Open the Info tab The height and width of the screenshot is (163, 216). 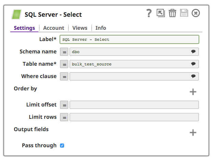pos(101,28)
